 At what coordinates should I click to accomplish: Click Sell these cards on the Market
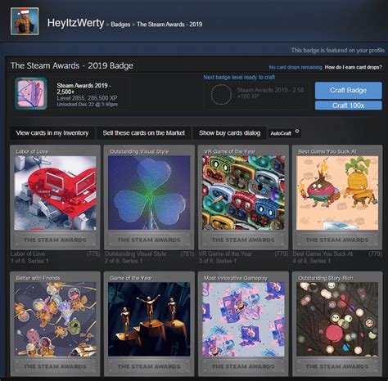click(144, 133)
